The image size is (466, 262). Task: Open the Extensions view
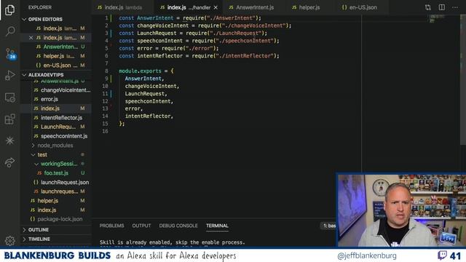(9, 119)
